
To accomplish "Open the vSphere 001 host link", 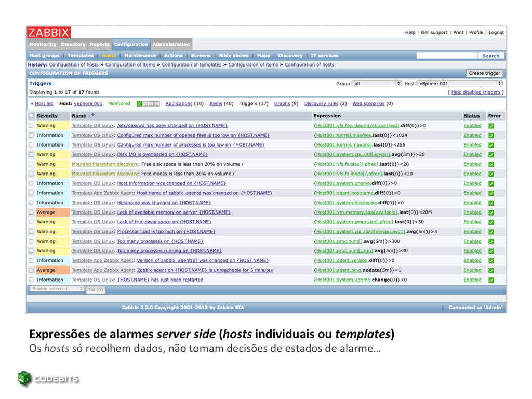I will [x=88, y=104].
